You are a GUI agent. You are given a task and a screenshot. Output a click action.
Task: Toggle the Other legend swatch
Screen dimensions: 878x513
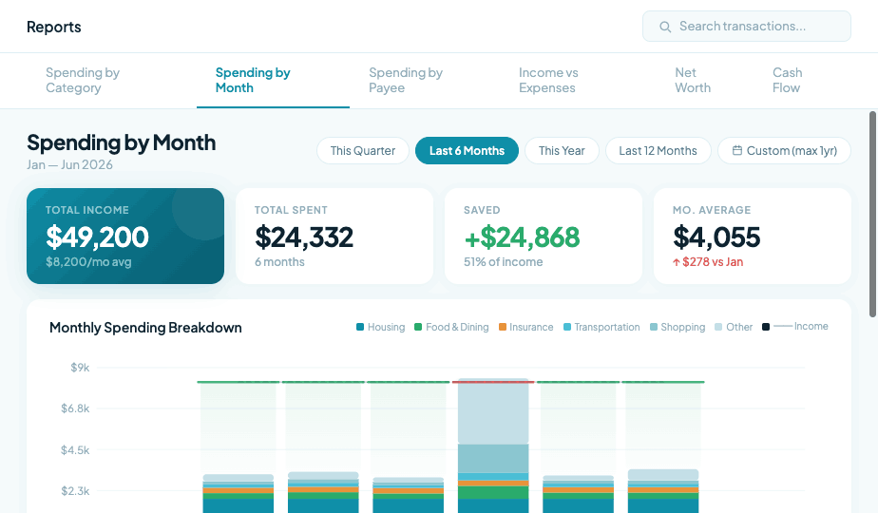tap(718, 327)
